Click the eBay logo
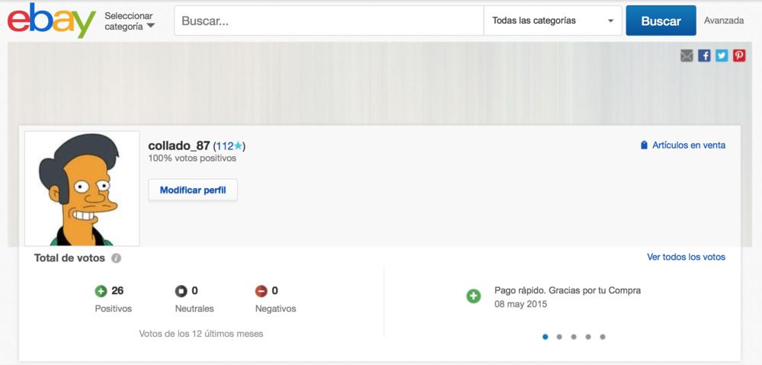 [x=51, y=21]
